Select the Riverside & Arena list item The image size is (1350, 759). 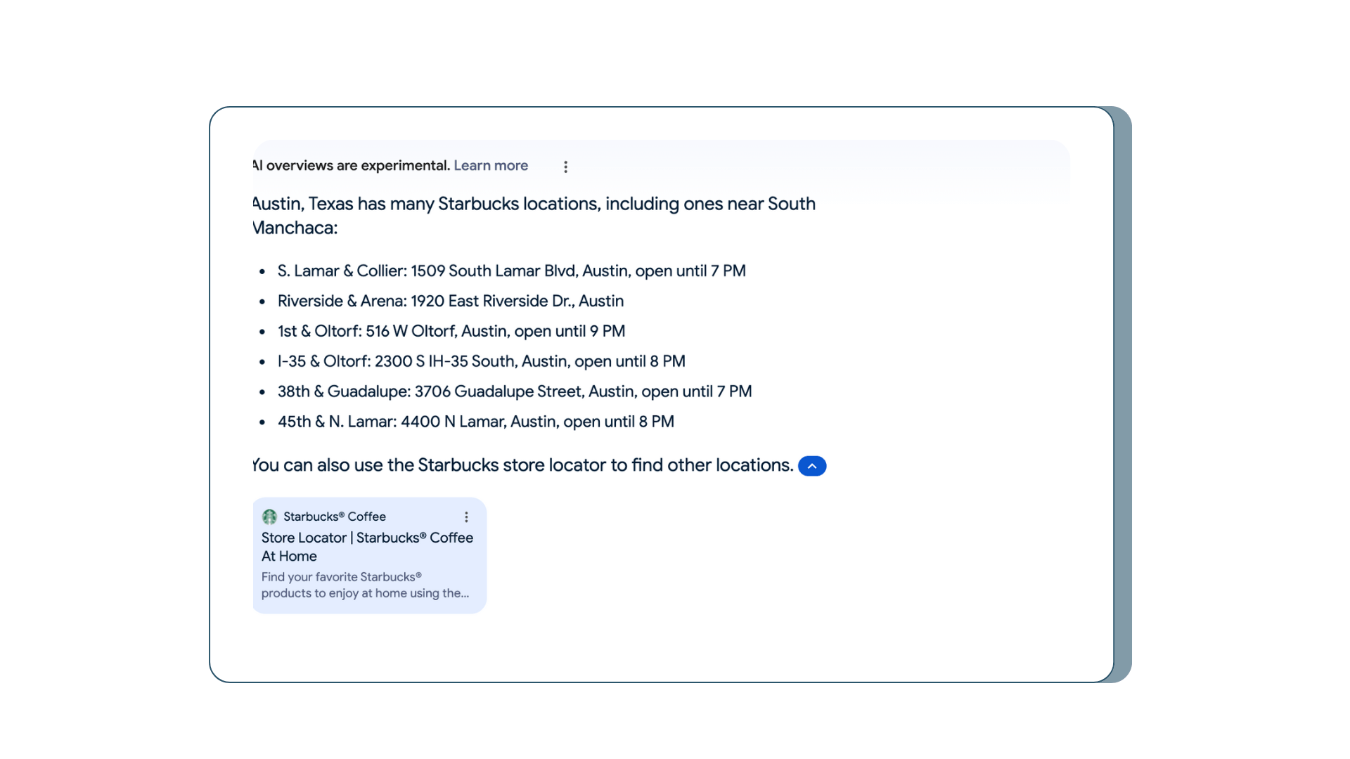342,301
